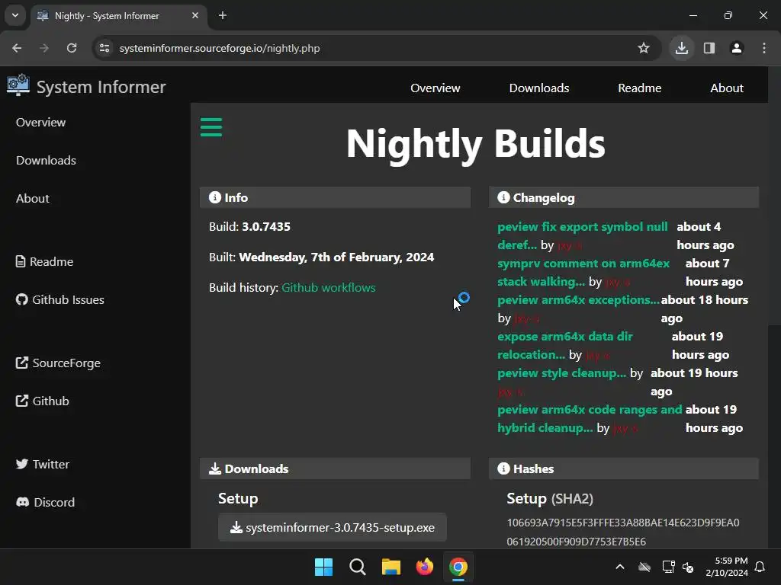Screen dimensions: 781x585
Task: Open the Github workflows link
Action: click(x=328, y=287)
